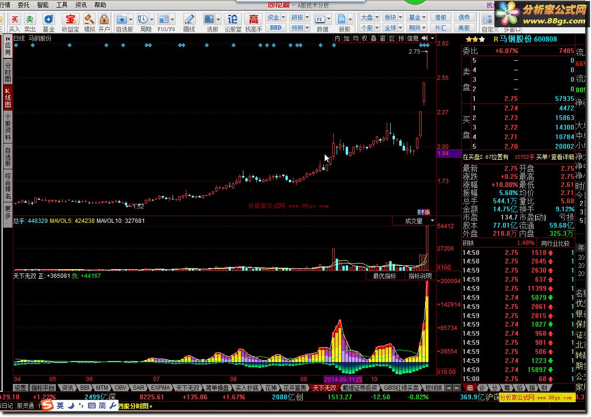
Task: Open the 帮助 menu
Action: coord(100,5)
